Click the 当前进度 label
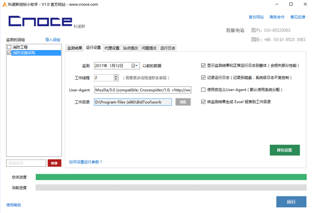The height and width of the screenshot is (213, 312). pyautogui.click(x=19, y=188)
